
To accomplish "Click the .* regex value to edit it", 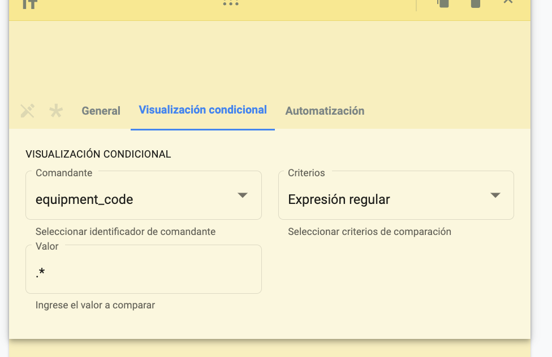I will click(40, 272).
